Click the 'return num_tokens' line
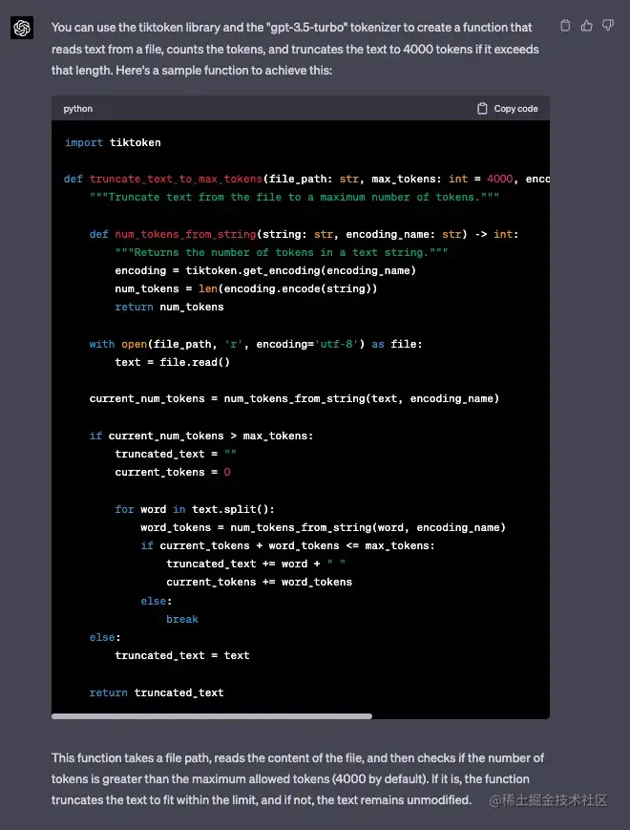Screen dimensions: 630x830 pyautogui.click(x=169, y=307)
